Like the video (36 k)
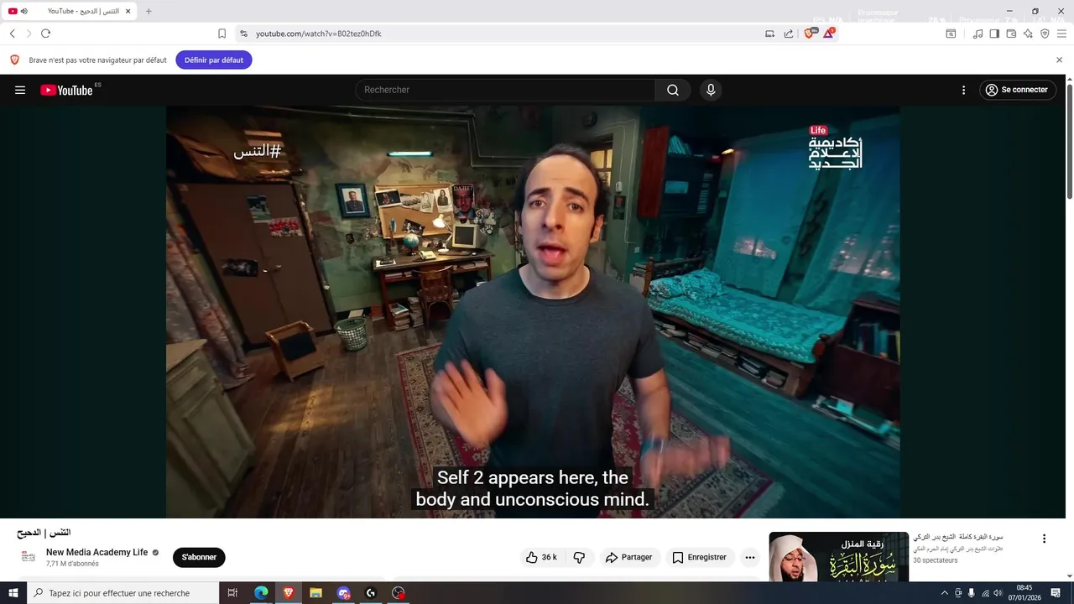Screen dimensions: 1074x604 tap(541, 557)
